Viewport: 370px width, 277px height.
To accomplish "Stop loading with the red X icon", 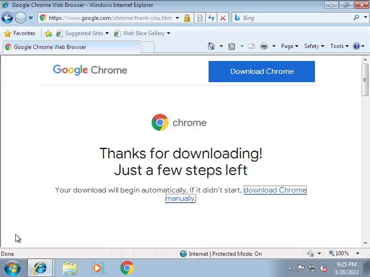I will coord(223,18).
